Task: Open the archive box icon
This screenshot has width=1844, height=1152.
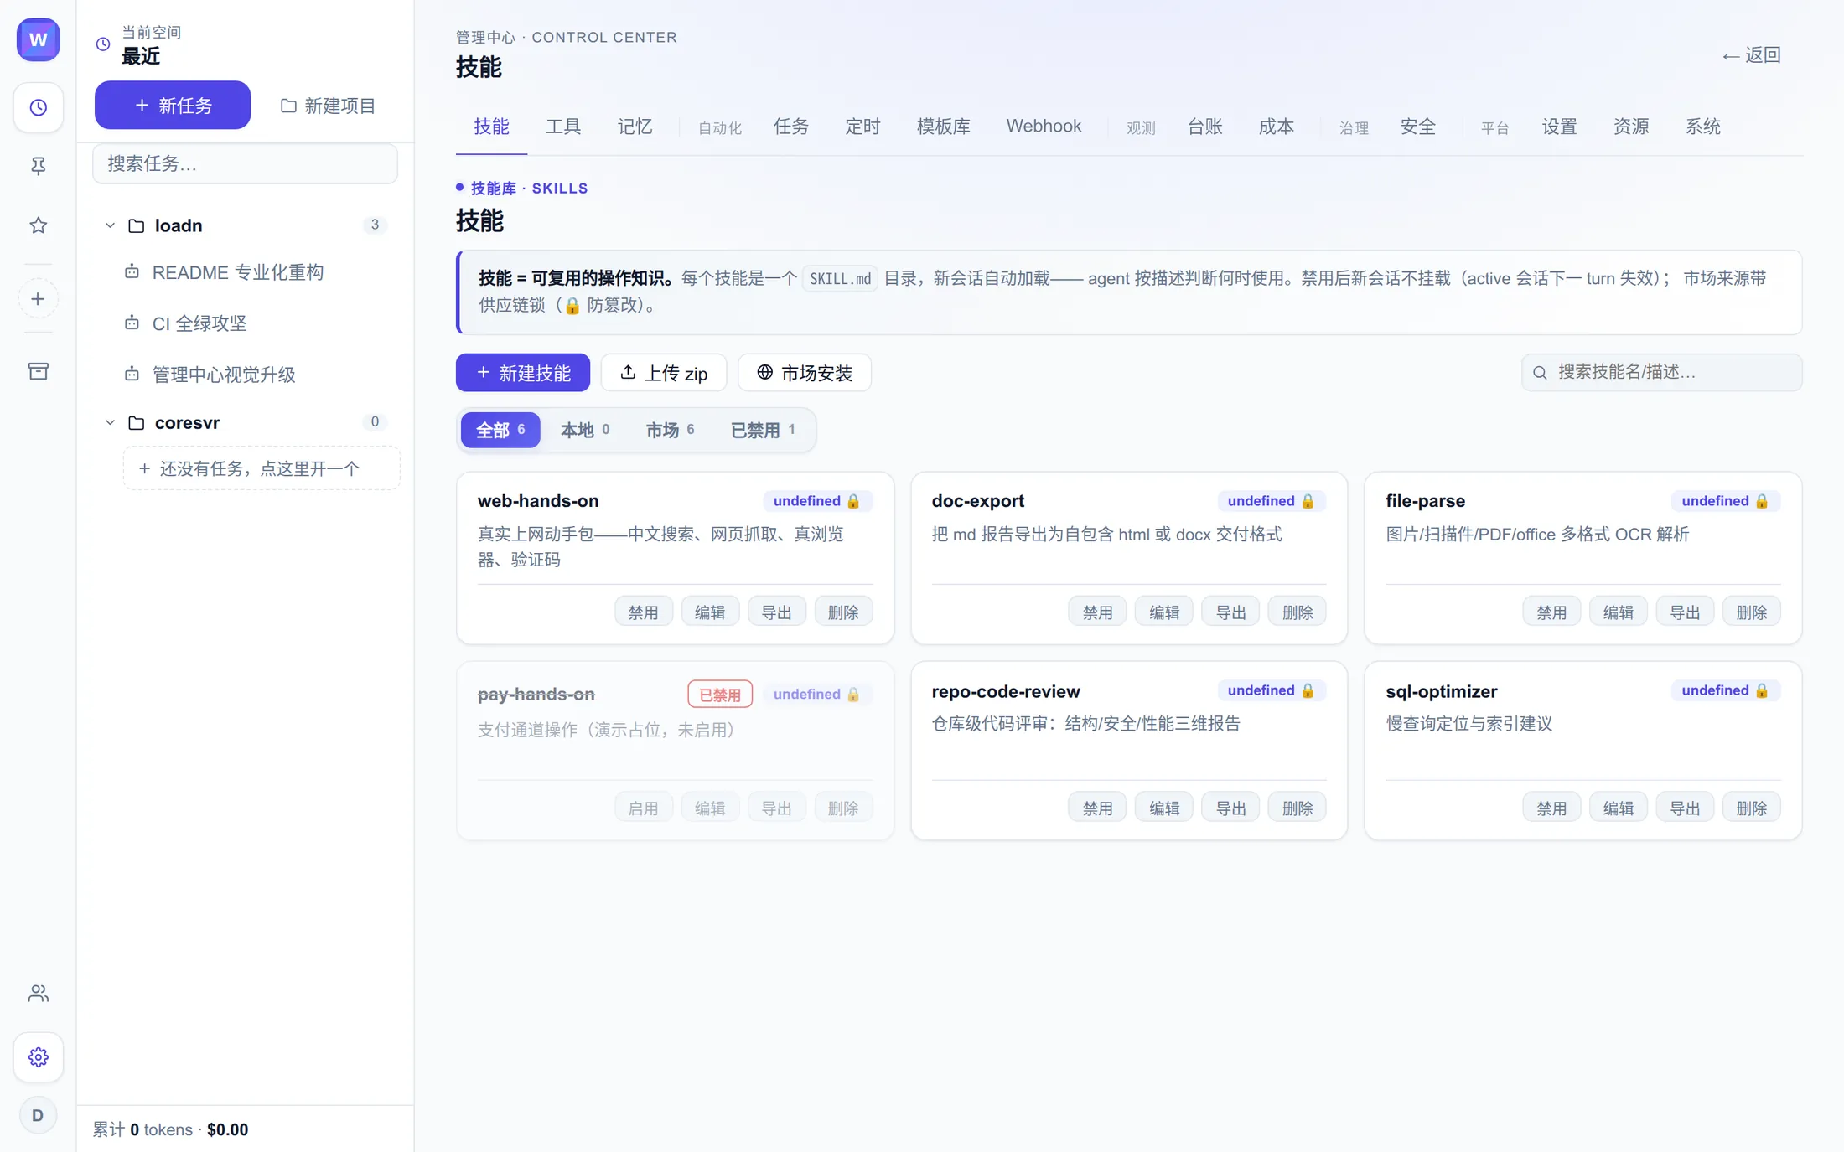Action: (x=39, y=371)
